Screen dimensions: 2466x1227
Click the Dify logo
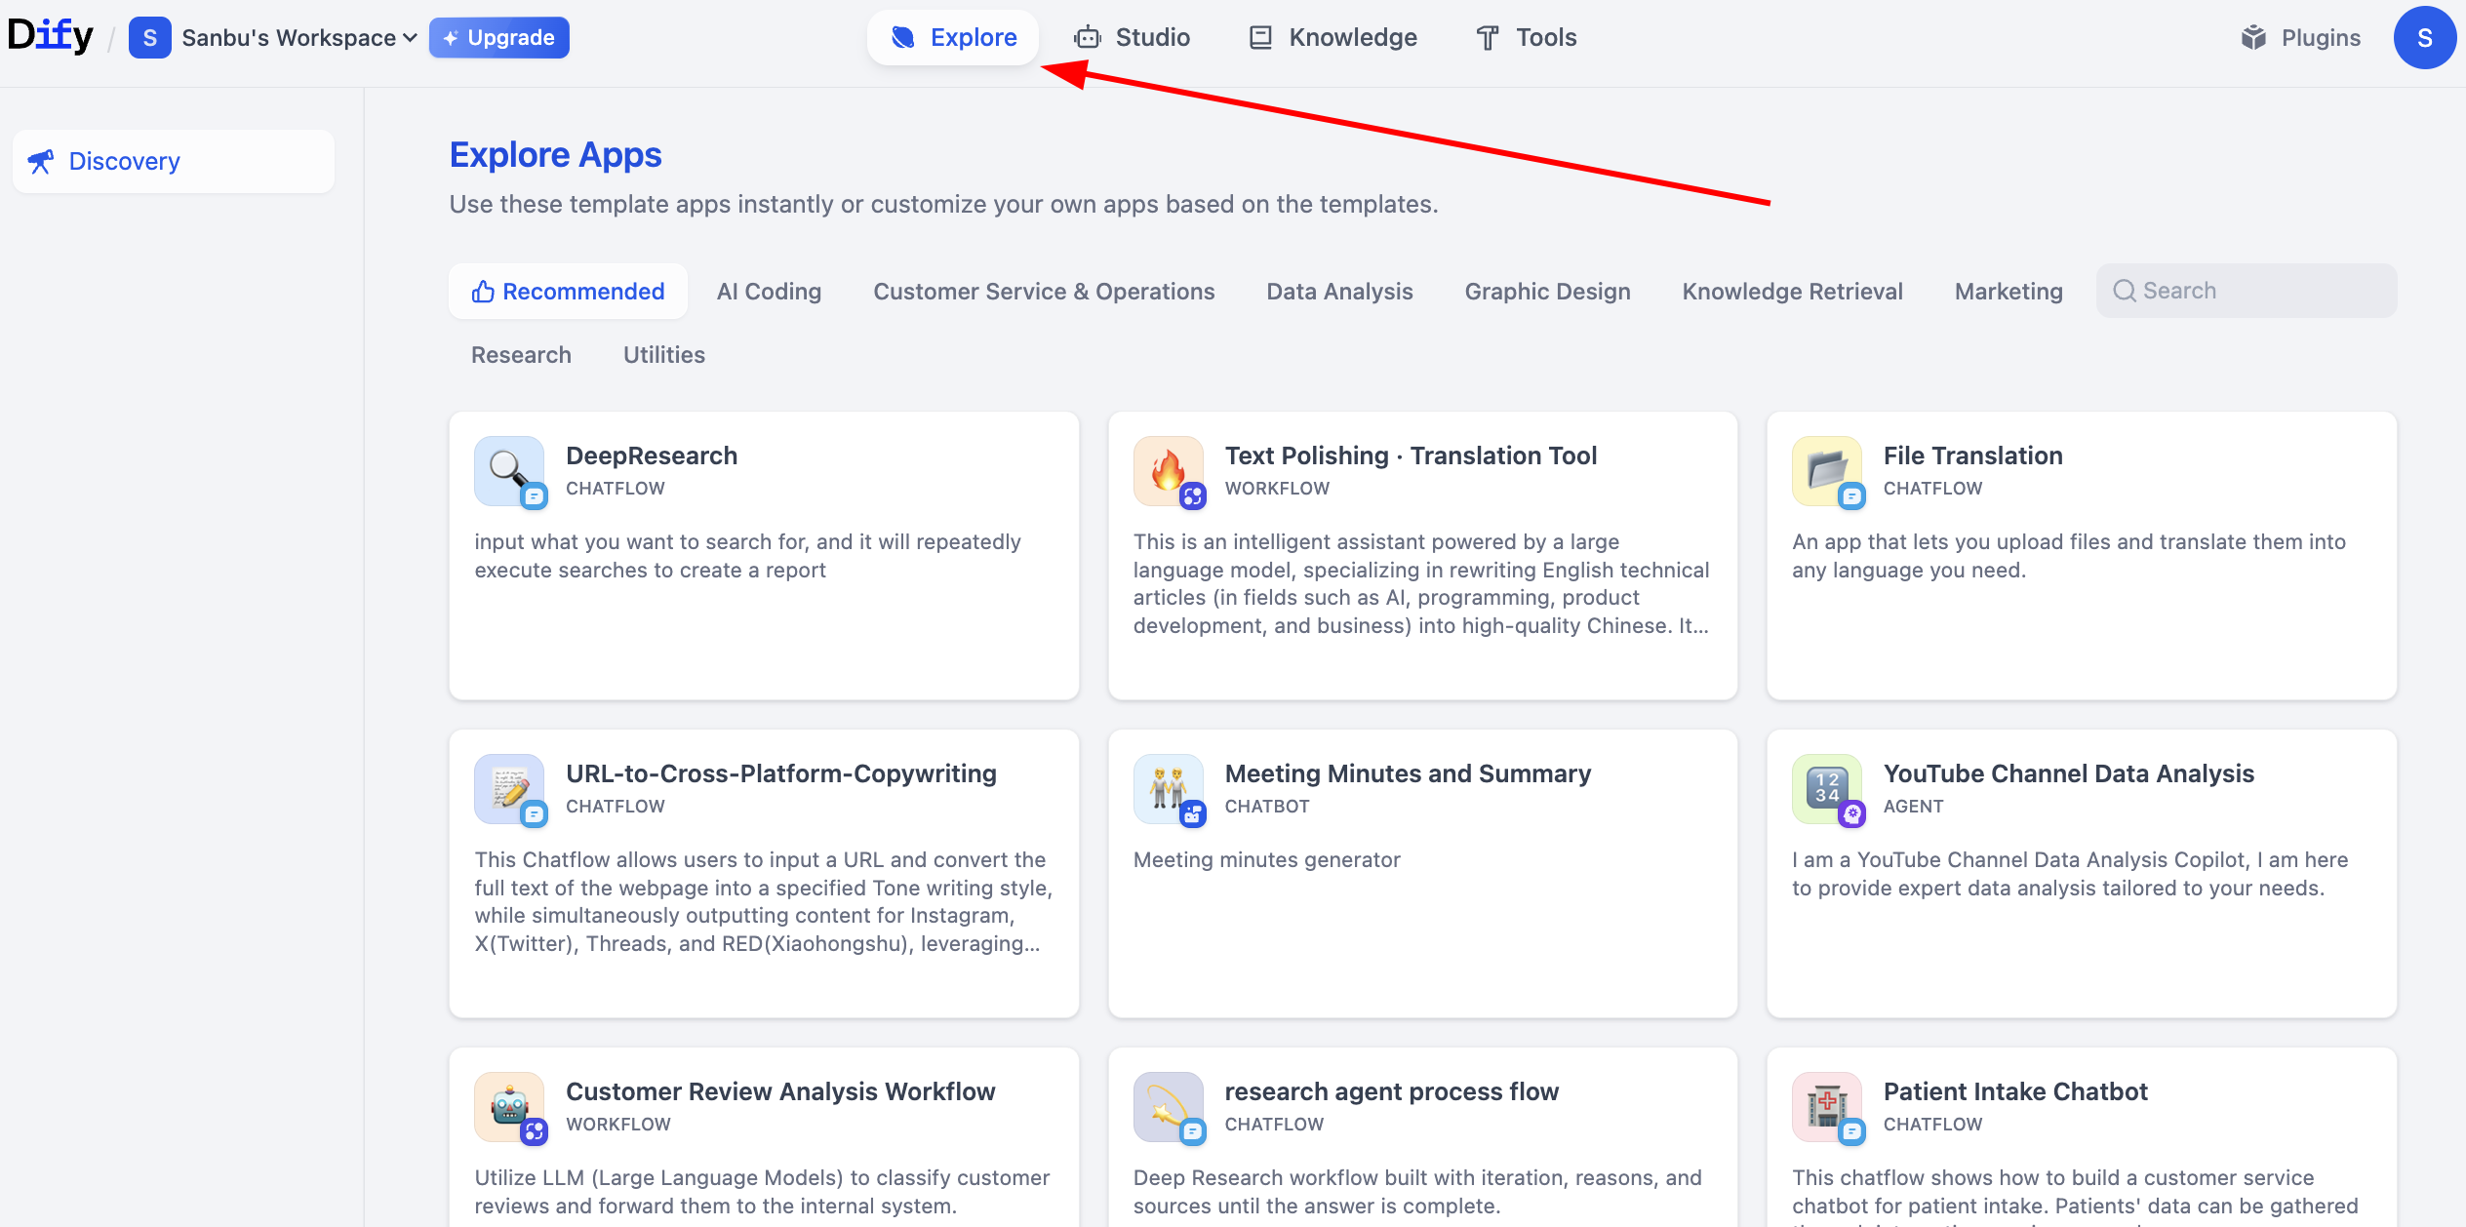51,37
